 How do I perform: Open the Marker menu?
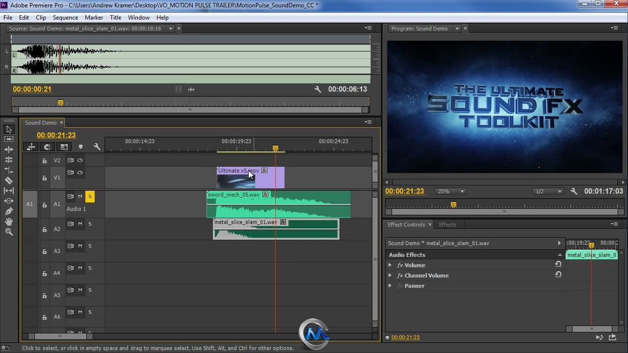[94, 17]
